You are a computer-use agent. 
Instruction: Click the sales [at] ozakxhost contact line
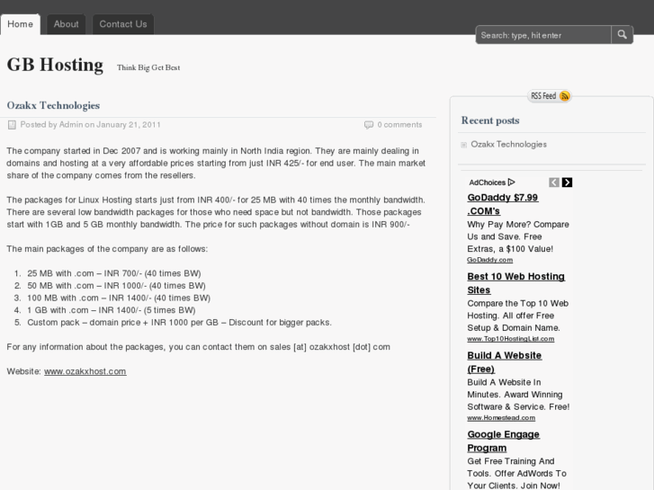(199, 347)
